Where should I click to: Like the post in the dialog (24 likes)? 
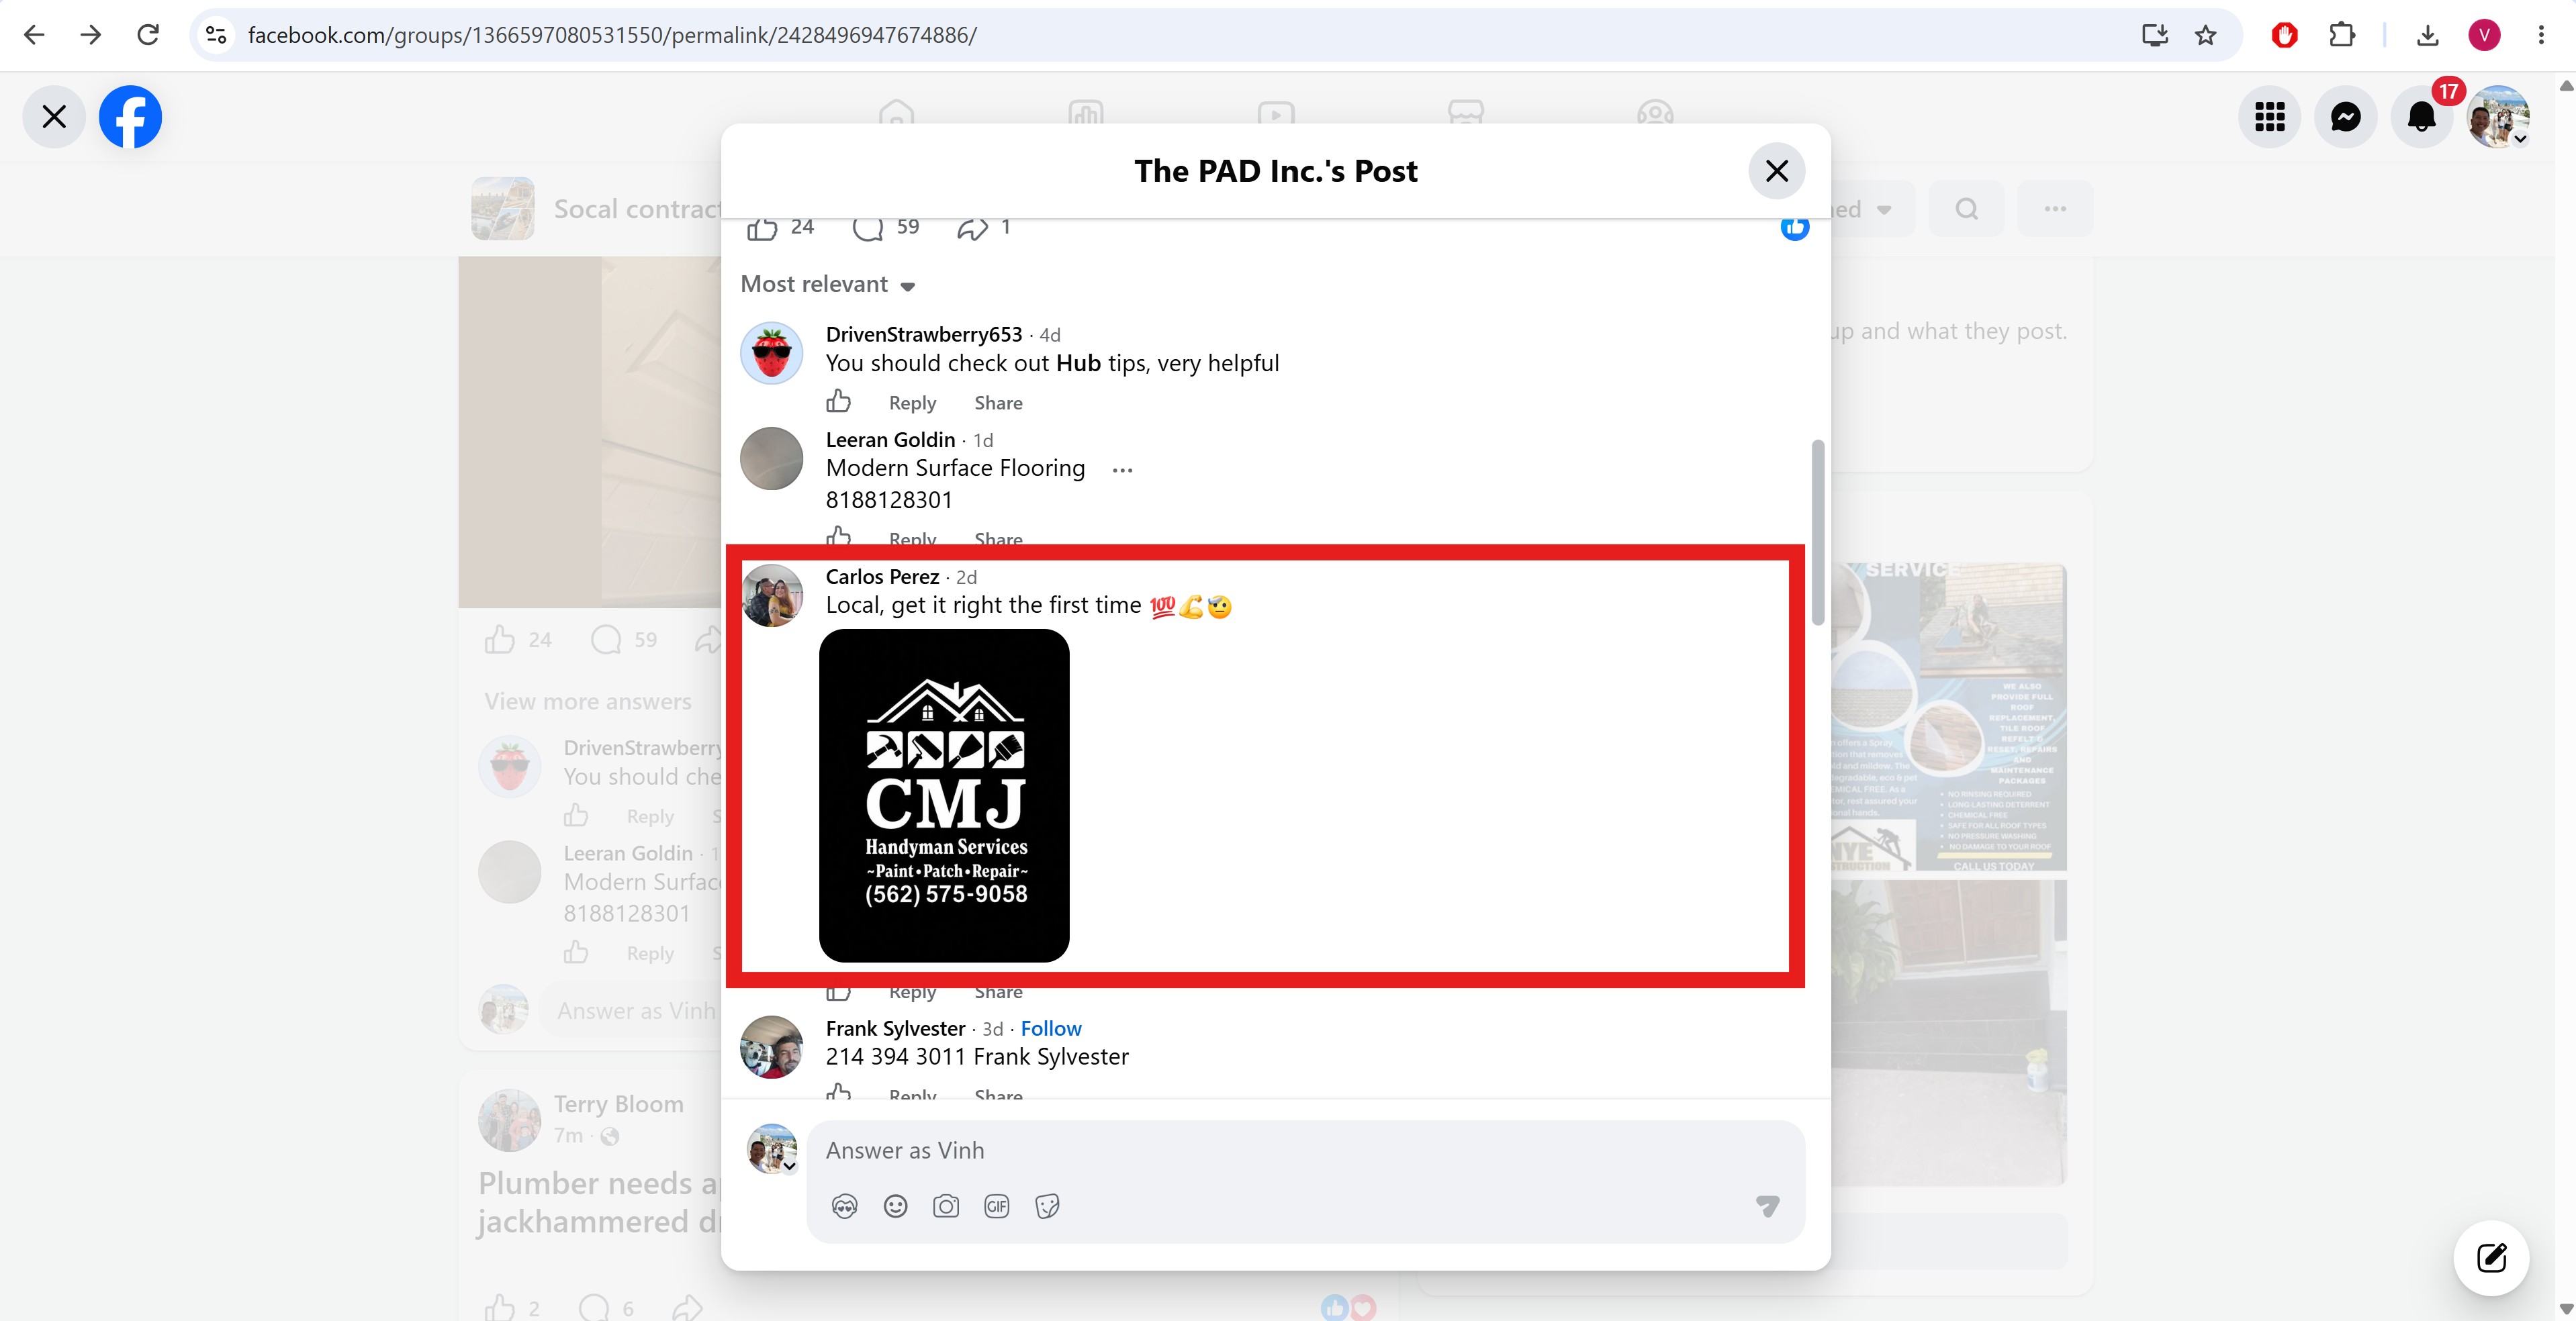point(762,229)
